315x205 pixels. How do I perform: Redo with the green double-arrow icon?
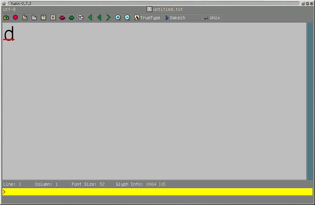point(71,18)
